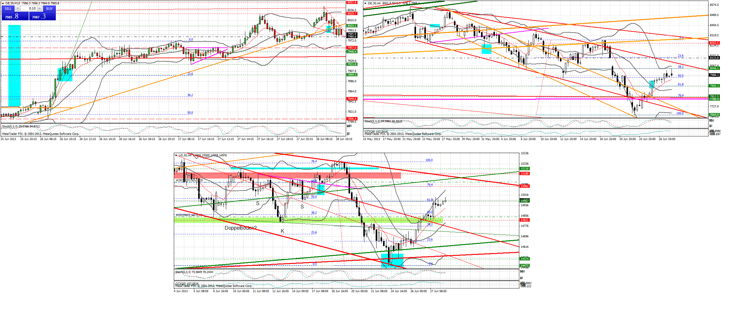747x314 pixels.
Task: Click the green 14524 price label on US.30 chart
Action: click(x=525, y=259)
